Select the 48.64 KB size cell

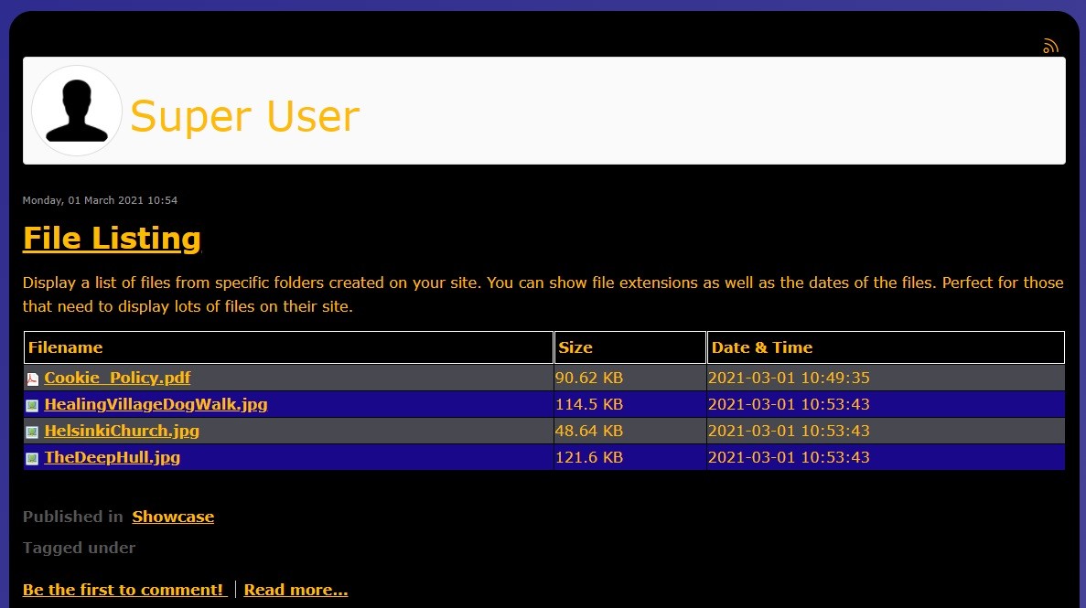tap(630, 431)
